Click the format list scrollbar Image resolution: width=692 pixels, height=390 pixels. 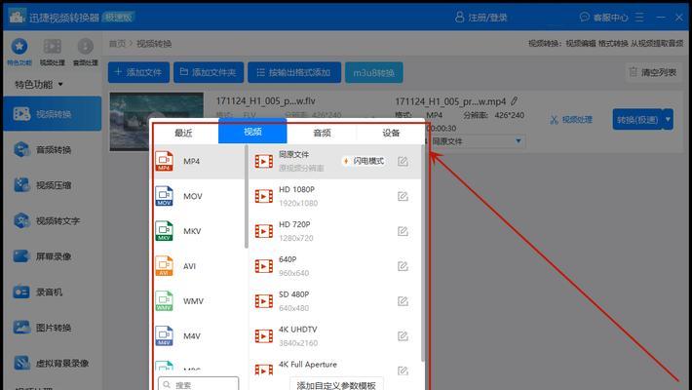tap(247, 197)
